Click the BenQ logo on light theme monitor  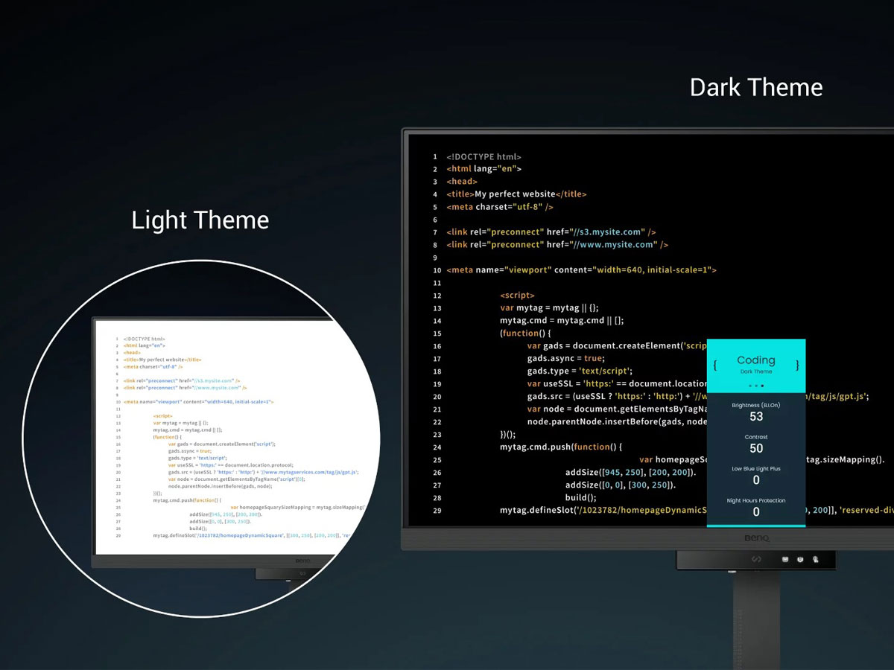303,561
